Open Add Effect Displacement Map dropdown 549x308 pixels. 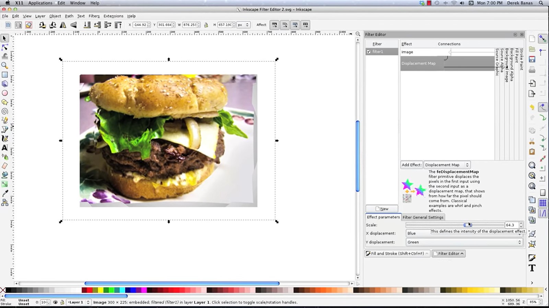click(x=447, y=165)
